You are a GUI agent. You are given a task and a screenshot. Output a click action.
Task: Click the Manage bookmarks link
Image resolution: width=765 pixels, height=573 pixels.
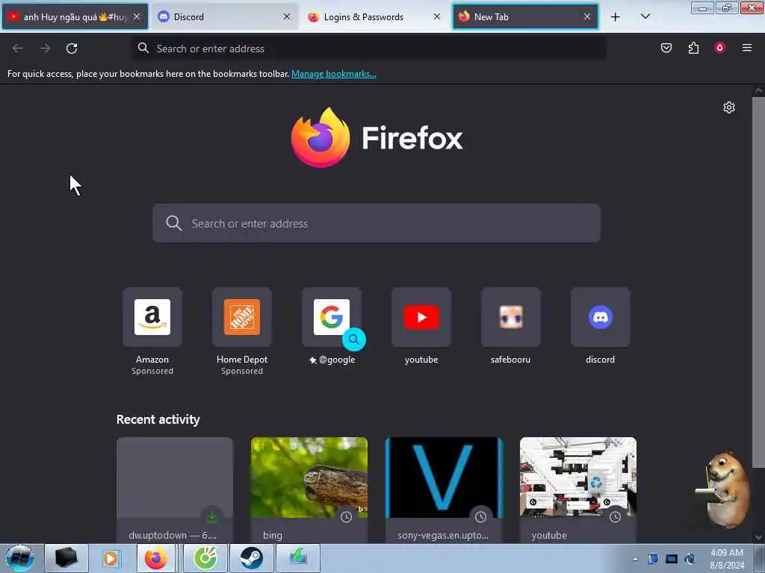tap(334, 74)
